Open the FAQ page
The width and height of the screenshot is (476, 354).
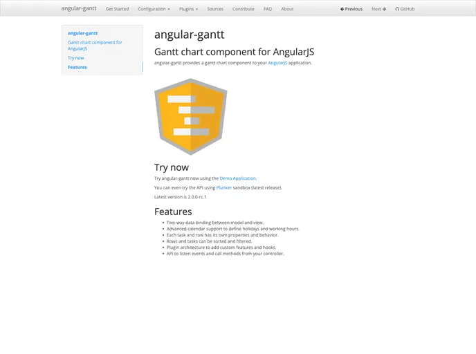point(268,9)
